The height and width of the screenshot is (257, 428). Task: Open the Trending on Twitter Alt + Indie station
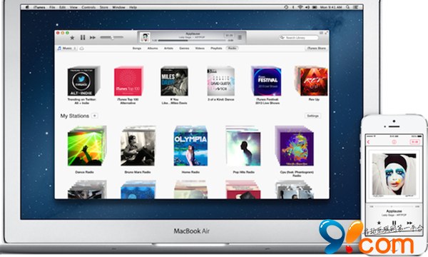[x=83, y=81]
